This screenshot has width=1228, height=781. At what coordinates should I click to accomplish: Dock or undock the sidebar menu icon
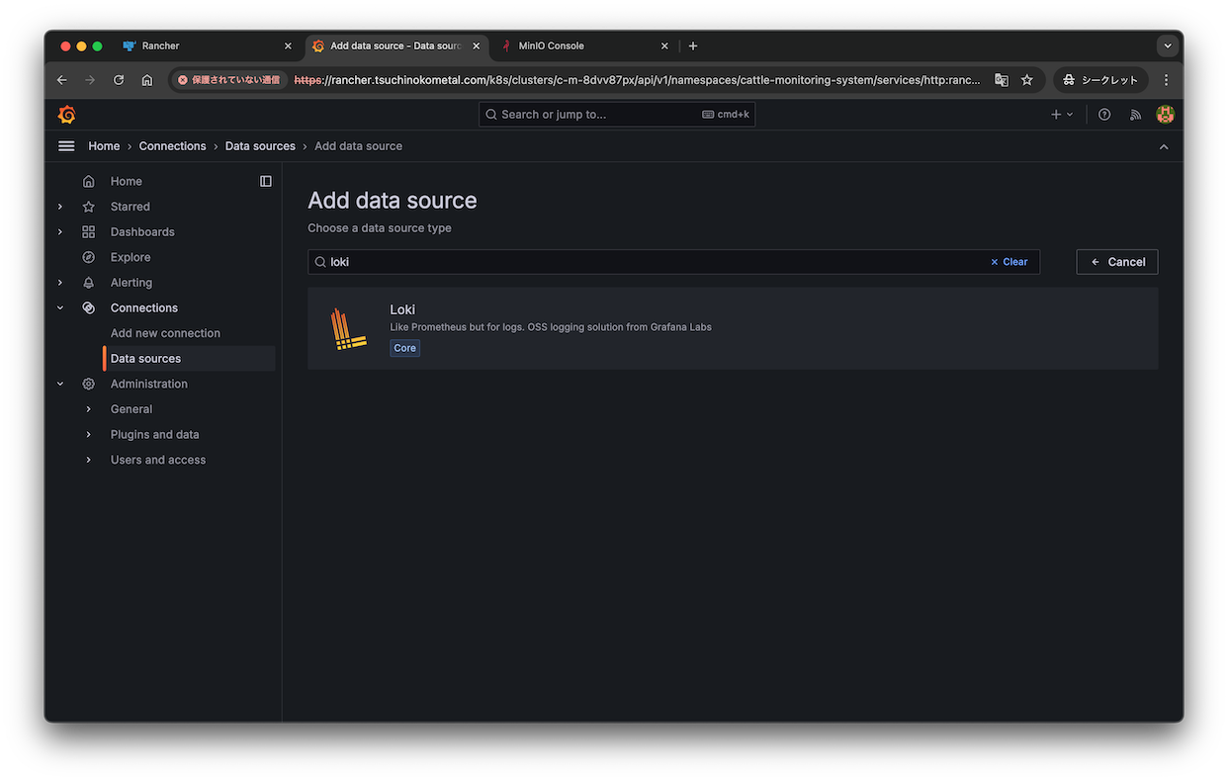266,181
